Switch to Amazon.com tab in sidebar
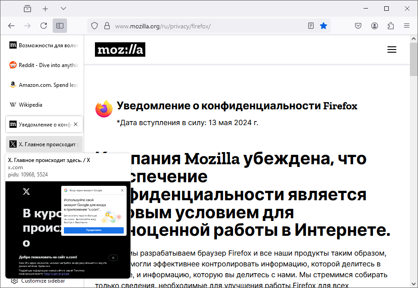This screenshot has width=418, height=288. (x=44, y=85)
